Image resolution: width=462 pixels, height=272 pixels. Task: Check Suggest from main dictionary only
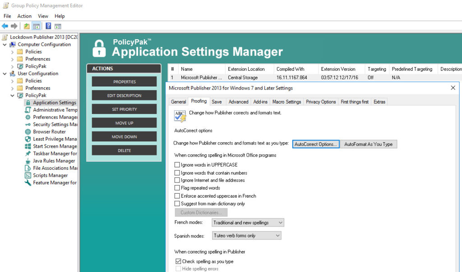coord(177,204)
